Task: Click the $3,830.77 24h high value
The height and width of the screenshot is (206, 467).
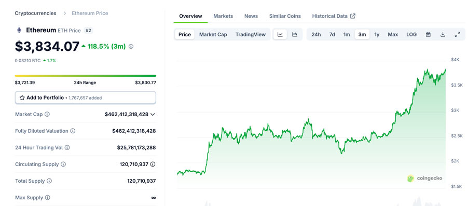Action: [x=146, y=83]
